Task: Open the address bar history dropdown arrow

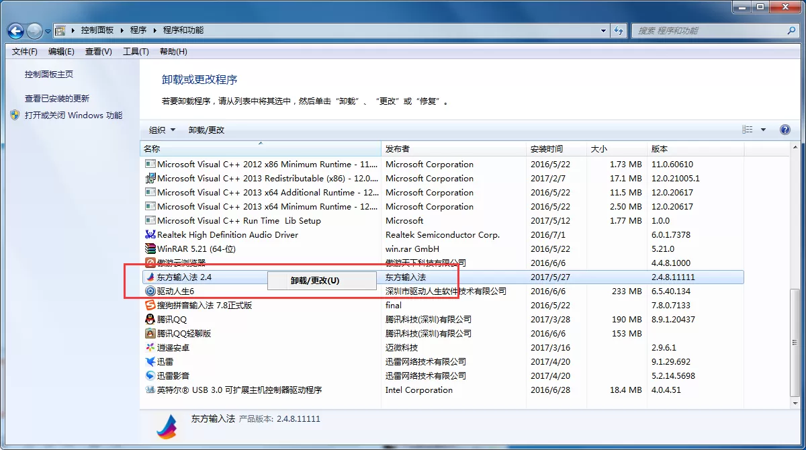Action: [x=603, y=31]
